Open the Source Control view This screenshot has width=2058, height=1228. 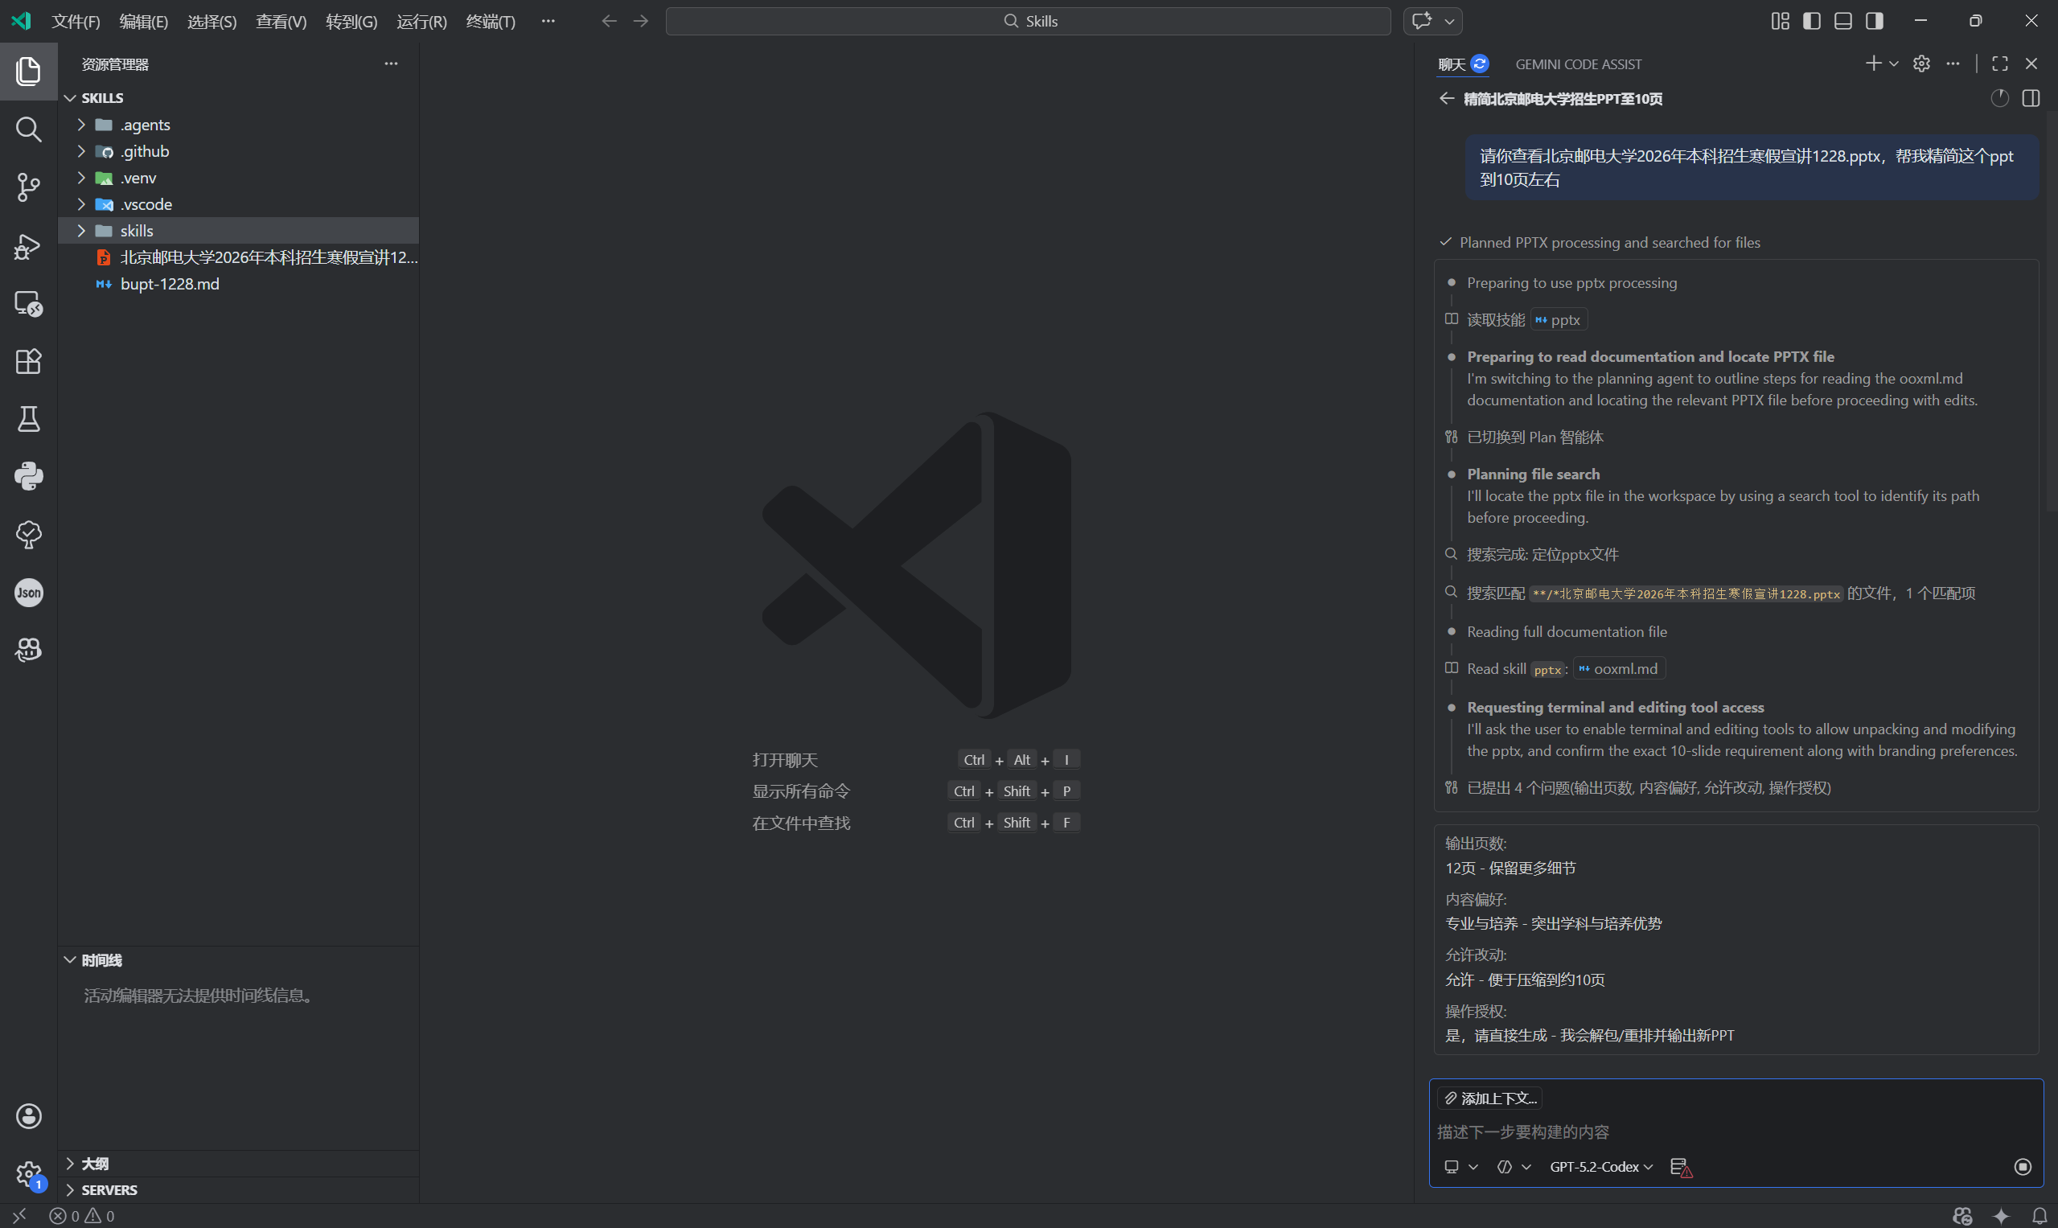(28, 187)
